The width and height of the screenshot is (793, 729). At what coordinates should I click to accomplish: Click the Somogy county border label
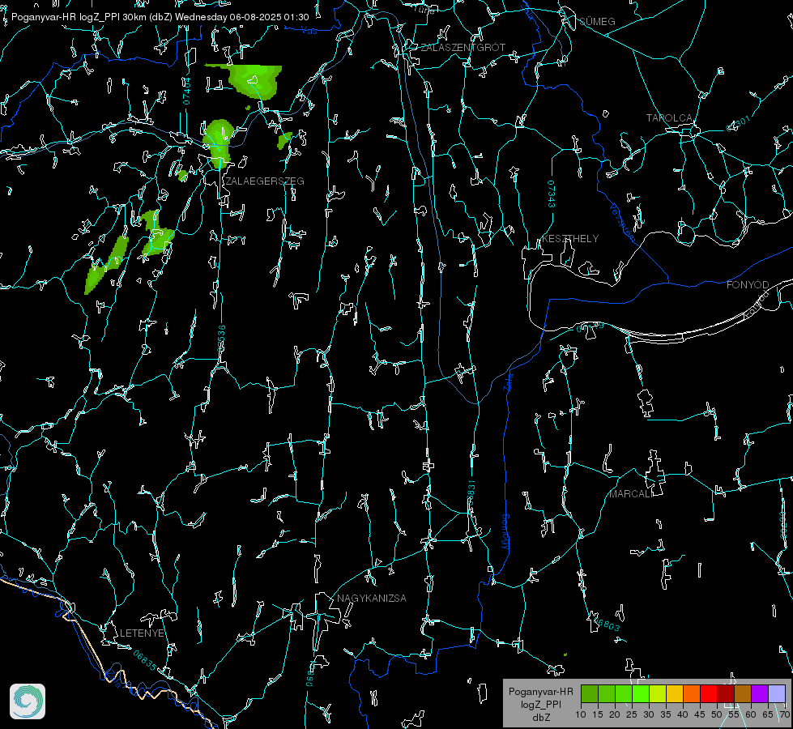[505, 531]
